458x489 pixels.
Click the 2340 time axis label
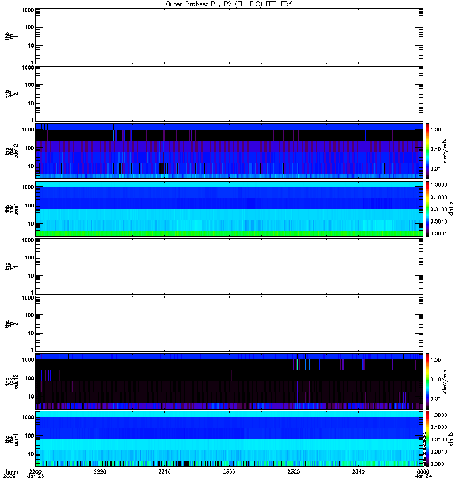[358, 471]
